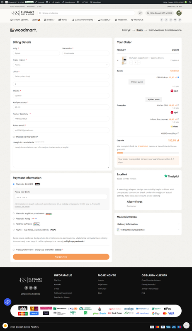The image size is (192, 331).
Task: Go back to Koszyk checkout step
Action: pyautogui.click(x=126, y=30)
